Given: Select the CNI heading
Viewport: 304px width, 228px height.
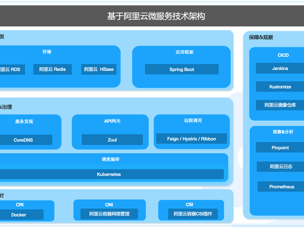Looking at the screenshot, I should 109,205.
